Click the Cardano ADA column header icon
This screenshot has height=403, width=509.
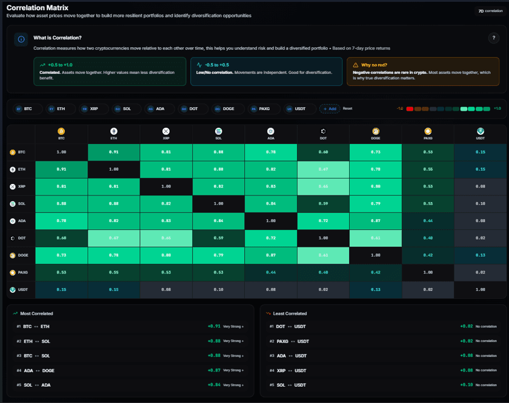click(271, 131)
